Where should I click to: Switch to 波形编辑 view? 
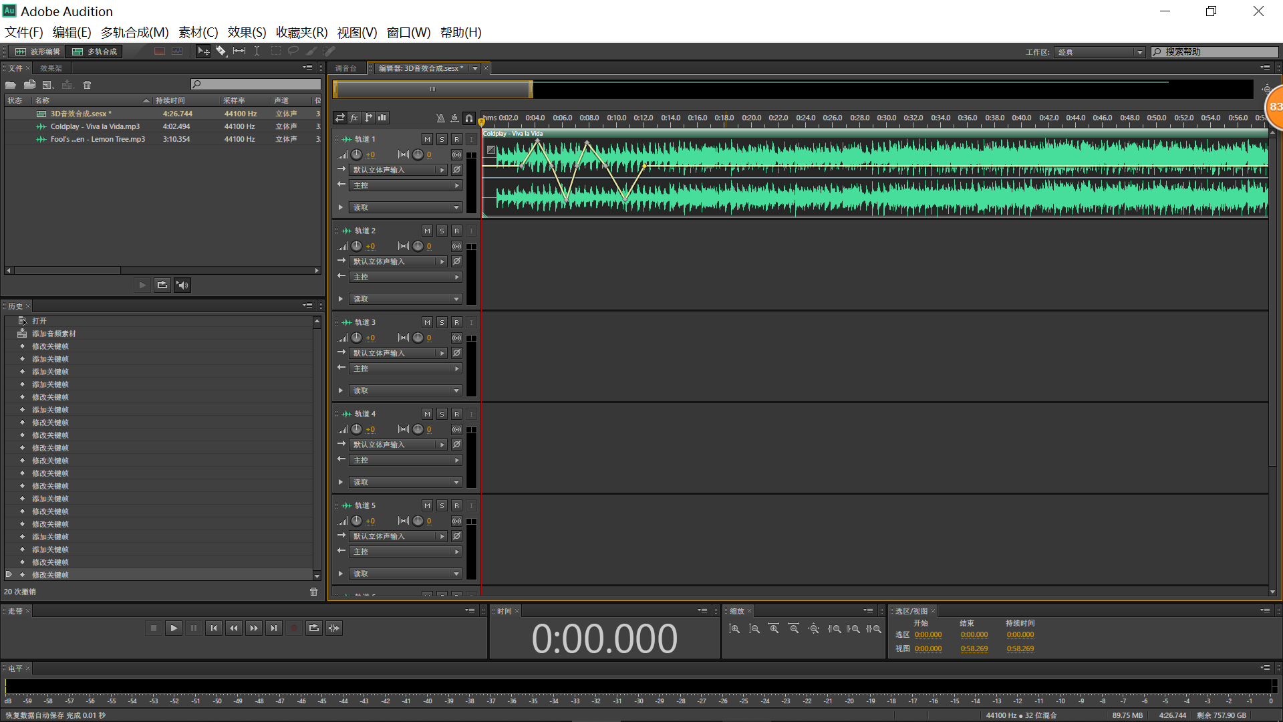pyautogui.click(x=38, y=51)
